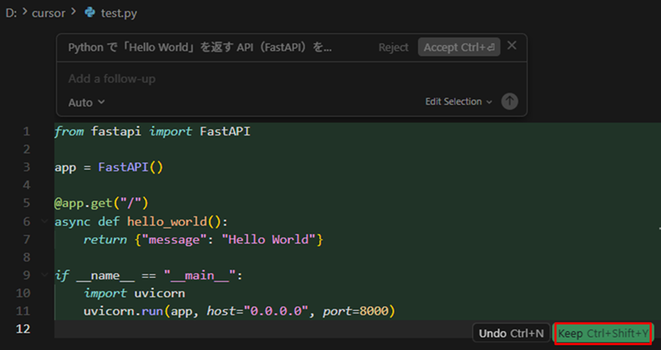Click the Accept Ctrl+Enter button
Viewport: 661px width, 350px height.
point(458,48)
